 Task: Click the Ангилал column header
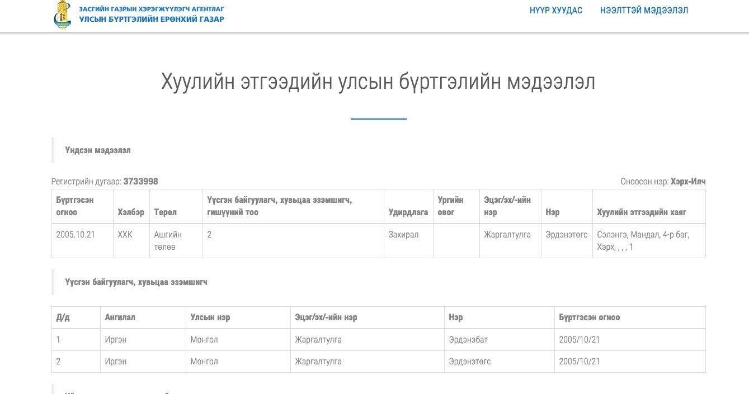(120, 317)
